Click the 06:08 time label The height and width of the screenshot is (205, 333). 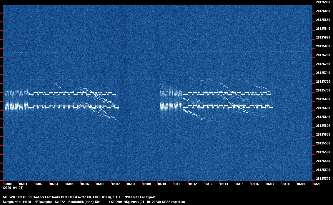point(131,184)
